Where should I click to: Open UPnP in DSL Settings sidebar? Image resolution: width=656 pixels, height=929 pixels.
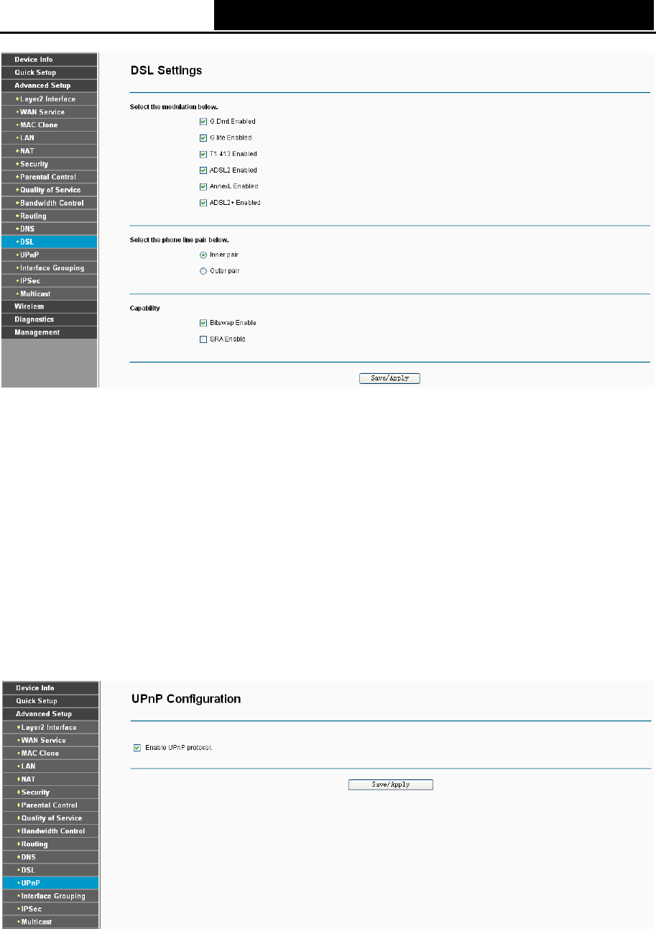click(49, 255)
